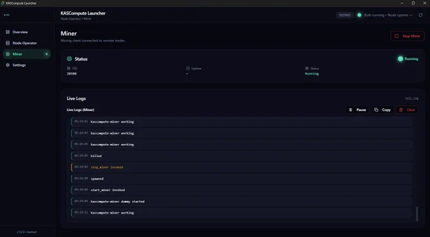Click the 'start_miner invoked' log entry
The width and height of the screenshot is (430, 237).
(242, 190)
